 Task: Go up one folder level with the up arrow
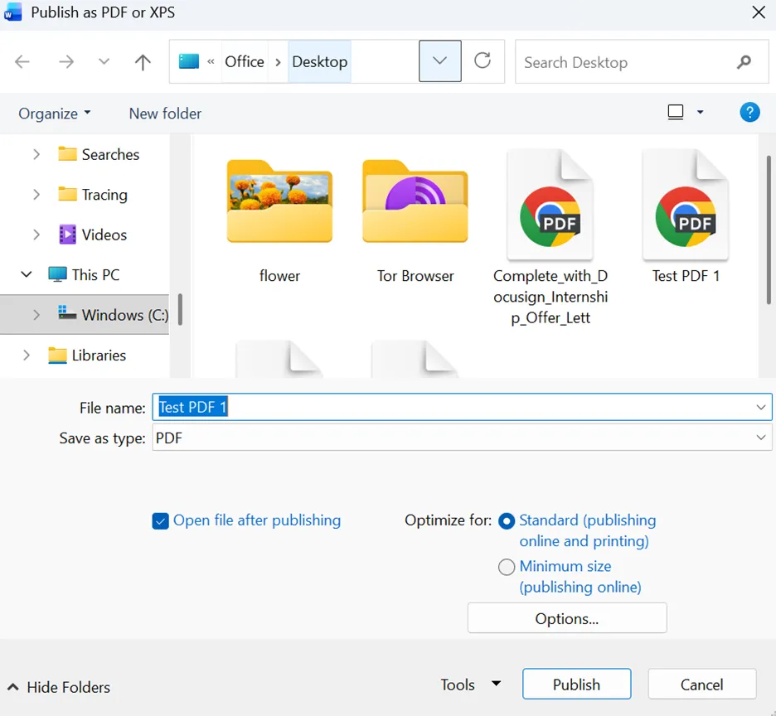142,61
